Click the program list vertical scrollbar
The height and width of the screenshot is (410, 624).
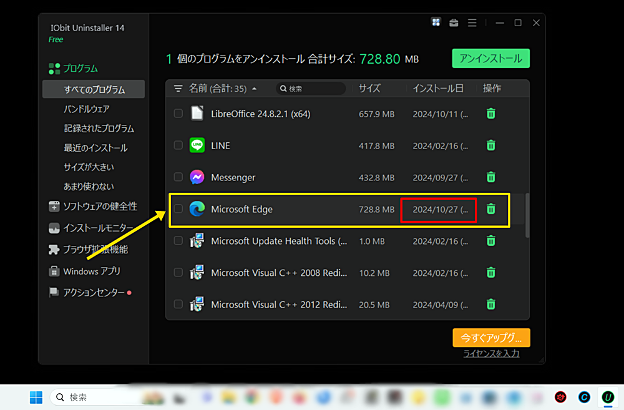527,215
